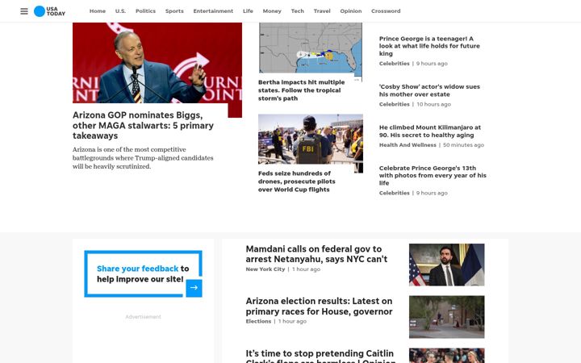Click the Arizona polling place photo
The height and width of the screenshot is (363, 581).
point(446,317)
